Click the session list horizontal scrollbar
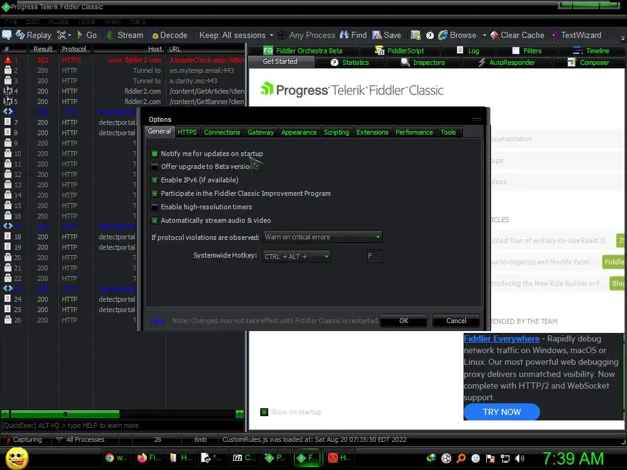627x470 pixels. point(122,414)
